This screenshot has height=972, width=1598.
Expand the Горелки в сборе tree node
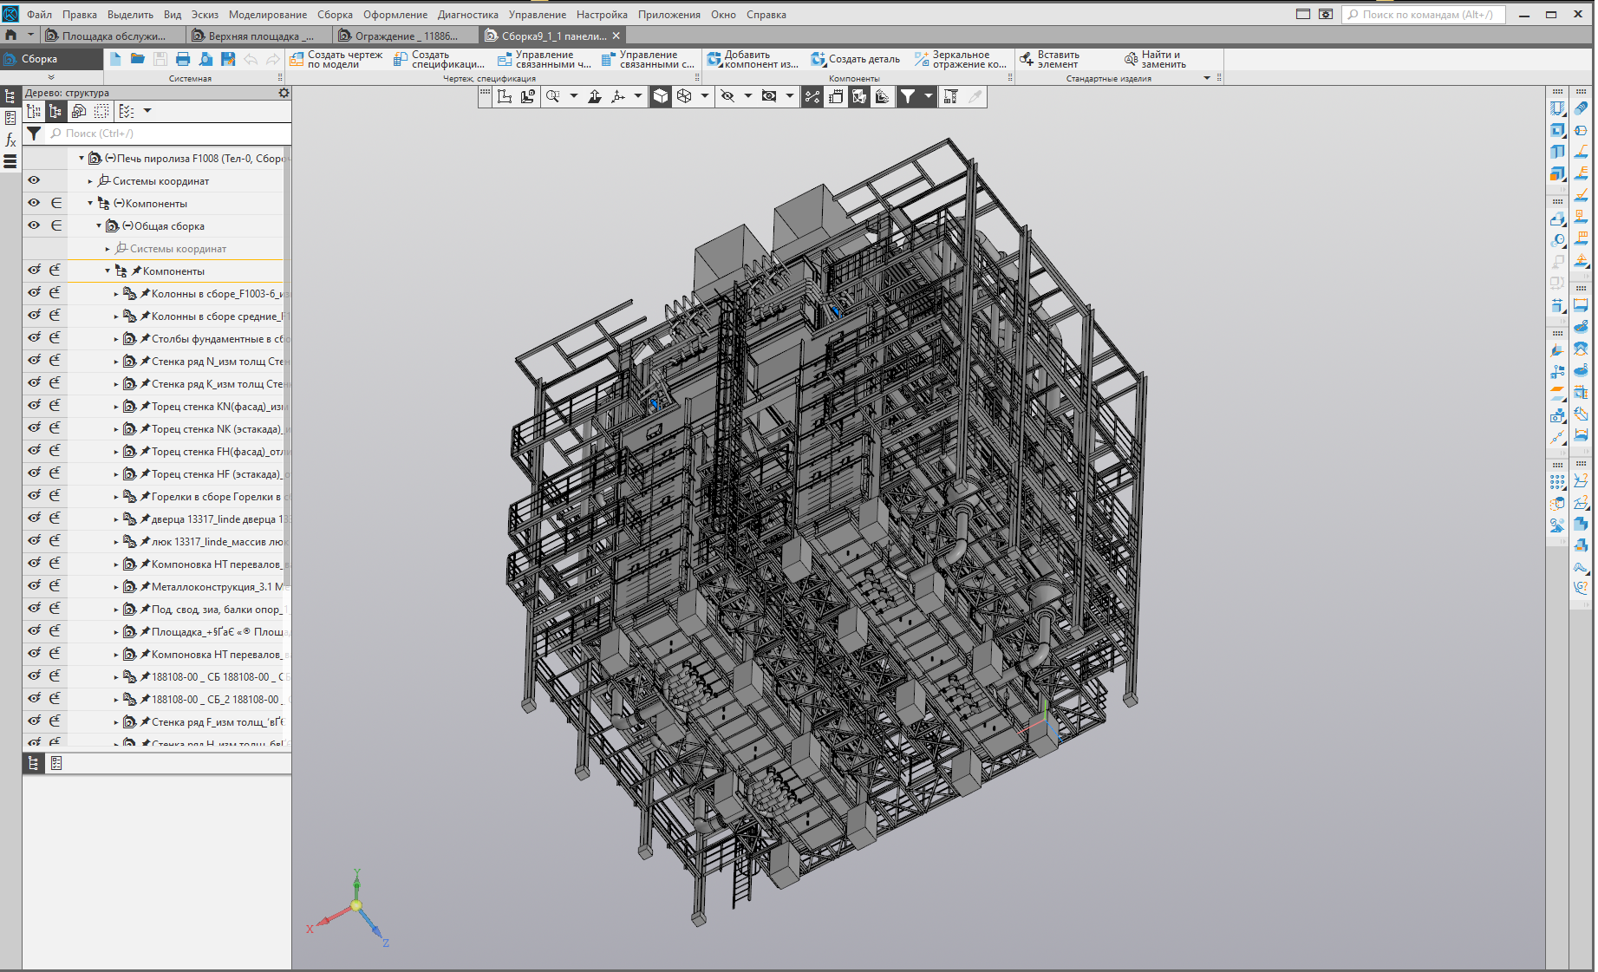point(116,497)
